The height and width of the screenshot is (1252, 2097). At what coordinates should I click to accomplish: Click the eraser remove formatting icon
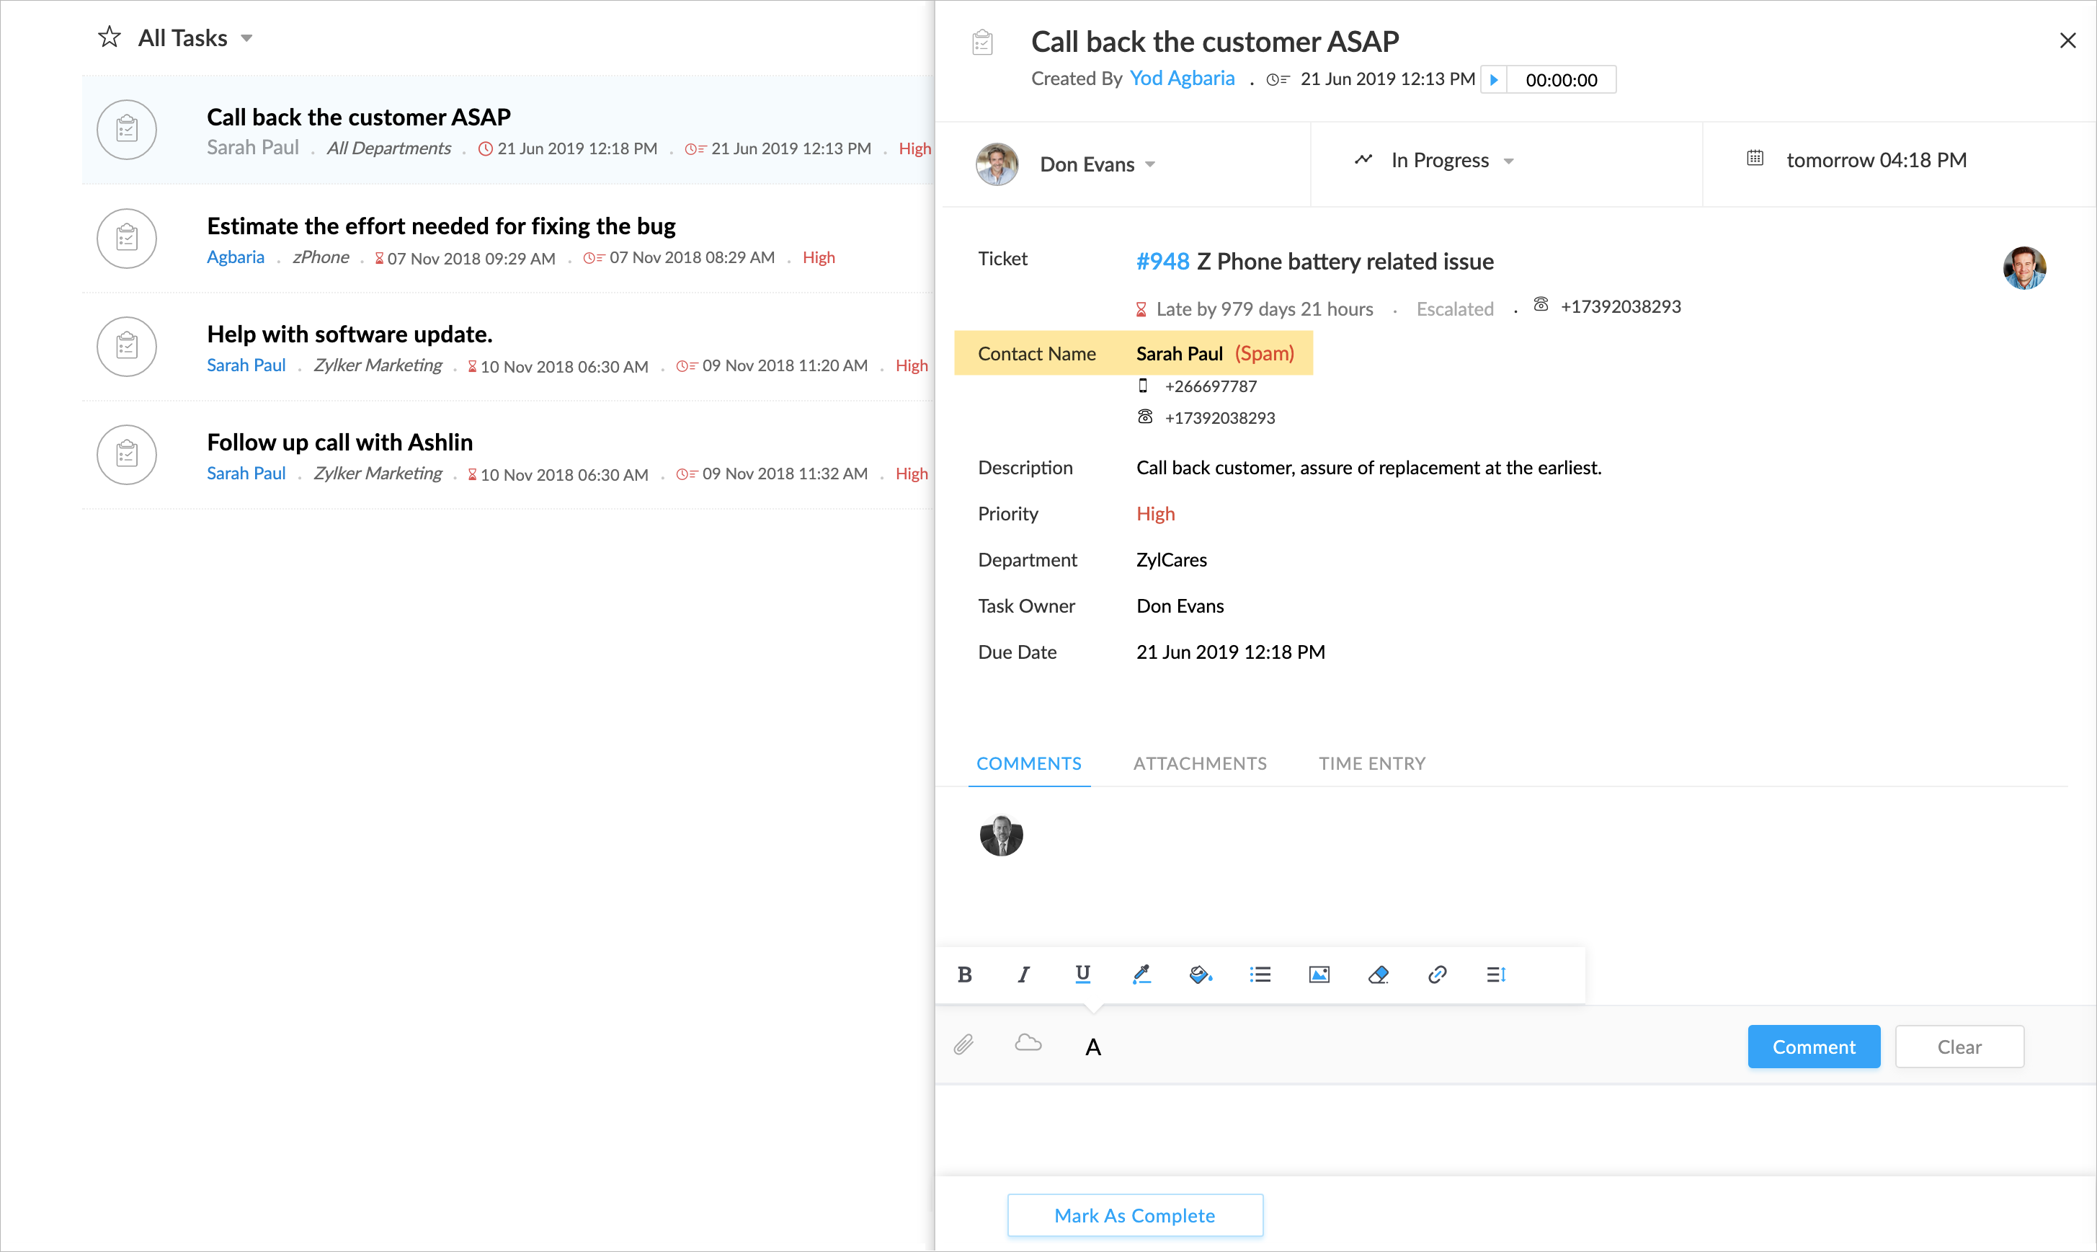point(1379,974)
